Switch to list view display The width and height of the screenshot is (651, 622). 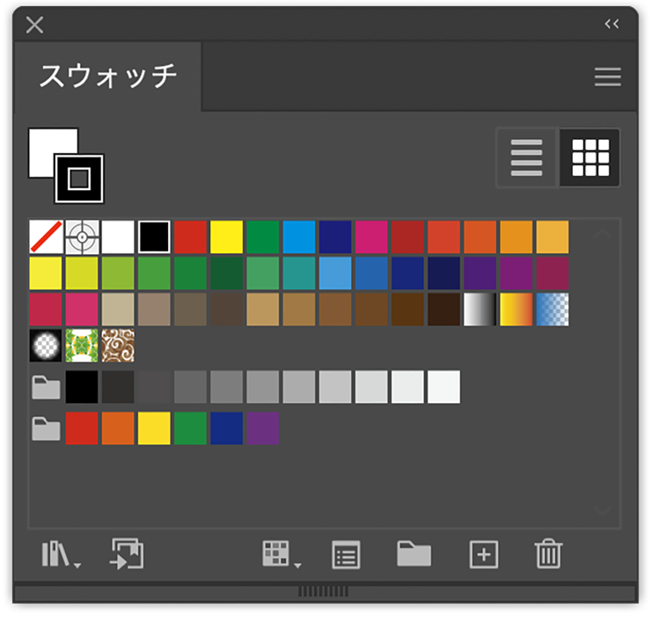[527, 158]
